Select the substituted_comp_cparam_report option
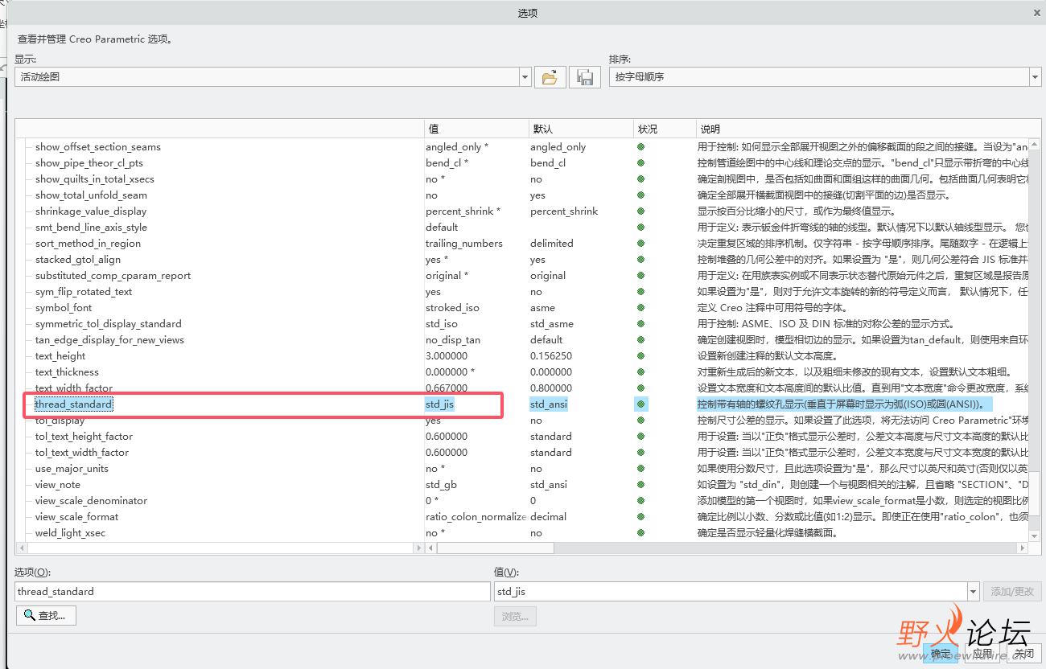Viewport: 1046px width, 669px height. point(113,276)
